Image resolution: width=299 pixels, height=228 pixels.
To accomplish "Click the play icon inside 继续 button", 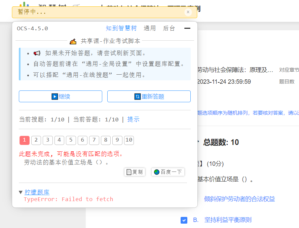I will click(55, 96).
